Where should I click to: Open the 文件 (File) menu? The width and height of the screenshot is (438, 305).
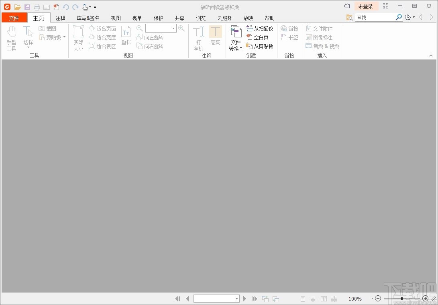pos(14,18)
